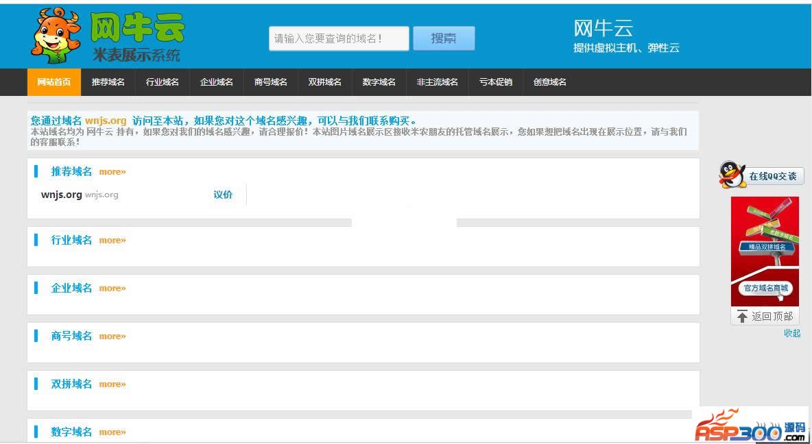Click the 返回顶部 up-arrow icon
This screenshot has width=812, height=444.
pyautogui.click(x=743, y=316)
